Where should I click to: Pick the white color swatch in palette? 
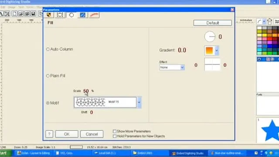[x=259, y=28]
